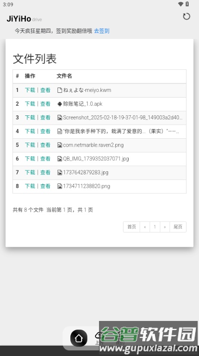View file ねぇよな-meiyo.kwm
The width and height of the screenshot is (199, 356).
pyautogui.click(x=45, y=90)
